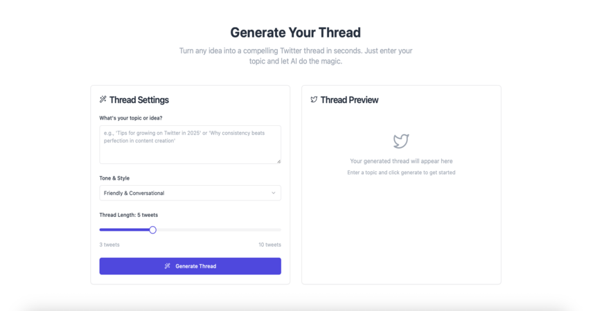This screenshot has width=593, height=311.
Task: Click the wand icon inside Generate Thread button
Action: 167,266
